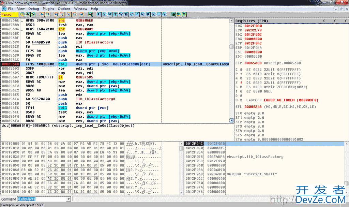This screenshot has width=349, height=207.
Task: Click the Z flag value 1
Action: click(x=241, y=83)
